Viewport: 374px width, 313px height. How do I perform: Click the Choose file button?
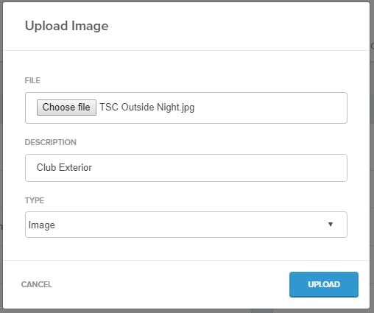(x=66, y=108)
